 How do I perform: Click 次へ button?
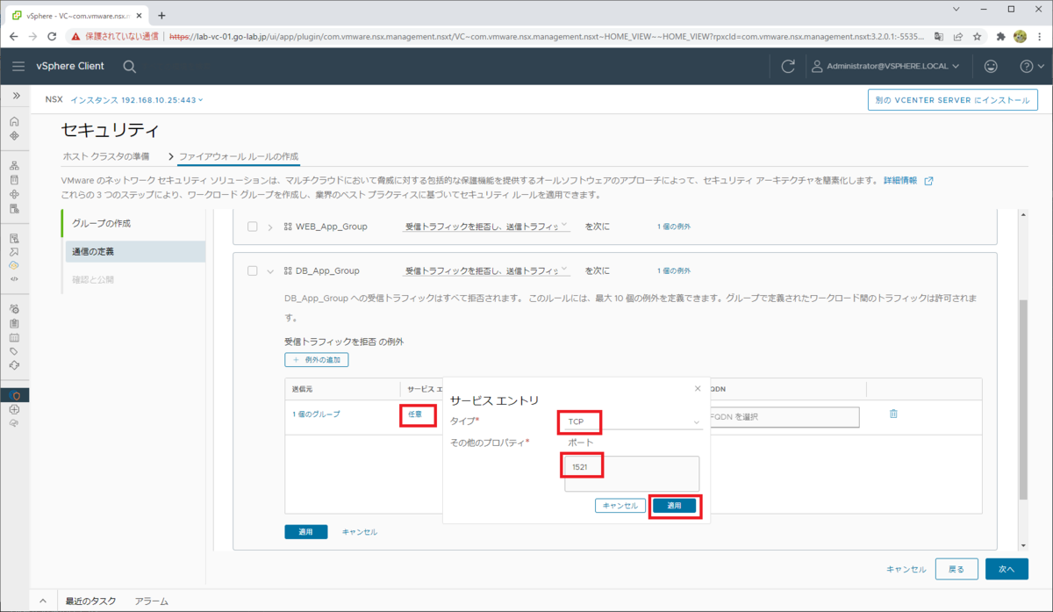[1006, 569]
